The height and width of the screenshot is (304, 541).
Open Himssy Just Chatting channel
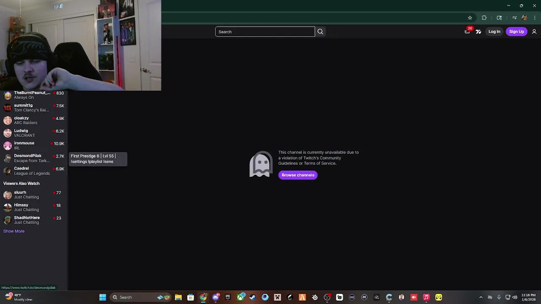tap(34, 207)
